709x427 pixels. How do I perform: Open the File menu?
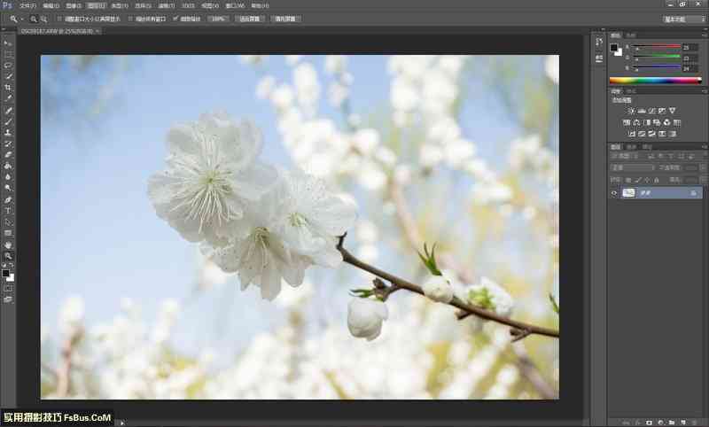point(28,5)
